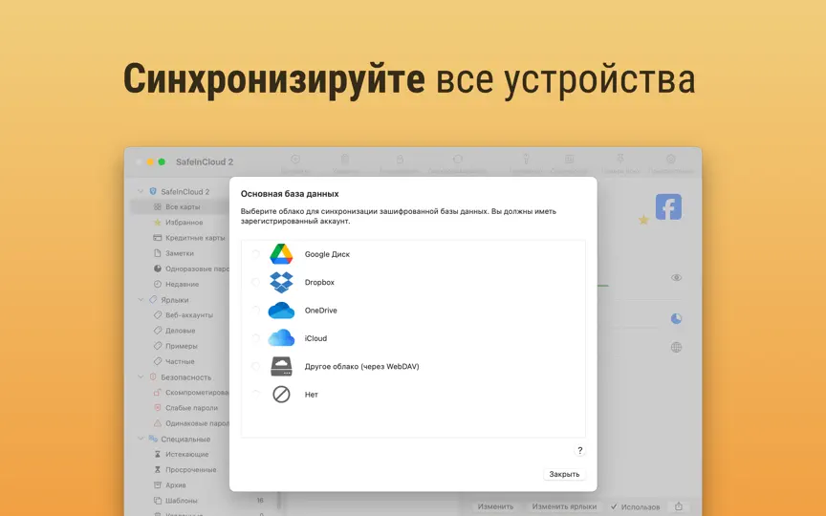The height and width of the screenshot is (516, 826).
Task: Click the Ярлыки tag icon
Action: (153, 300)
